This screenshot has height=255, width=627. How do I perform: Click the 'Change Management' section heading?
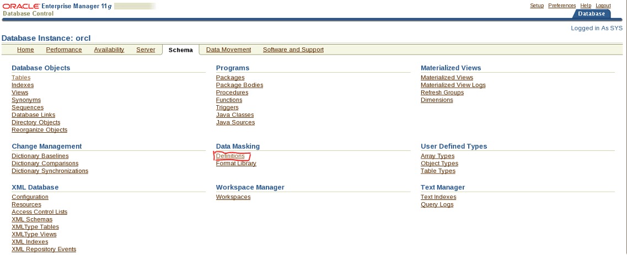[x=47, y=147]
